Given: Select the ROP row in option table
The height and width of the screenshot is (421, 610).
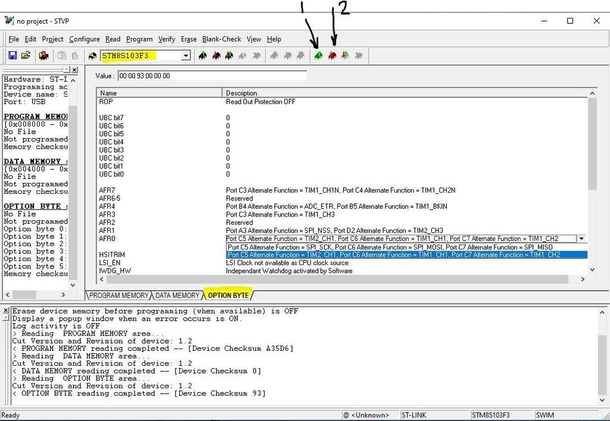Looking at the screenshot, I should point(106,102).
